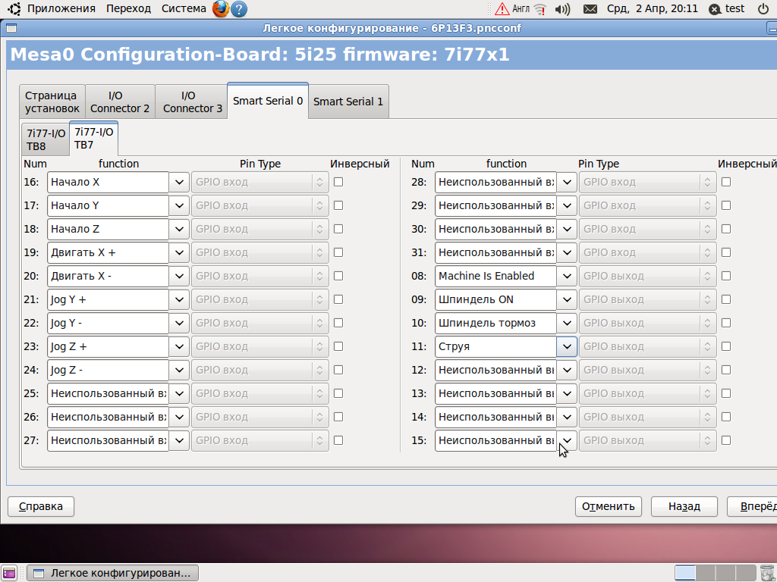Toggle Inverted checkbox for pin 08
The width and height of the screenshot is (777, 582).
point(726,276)
